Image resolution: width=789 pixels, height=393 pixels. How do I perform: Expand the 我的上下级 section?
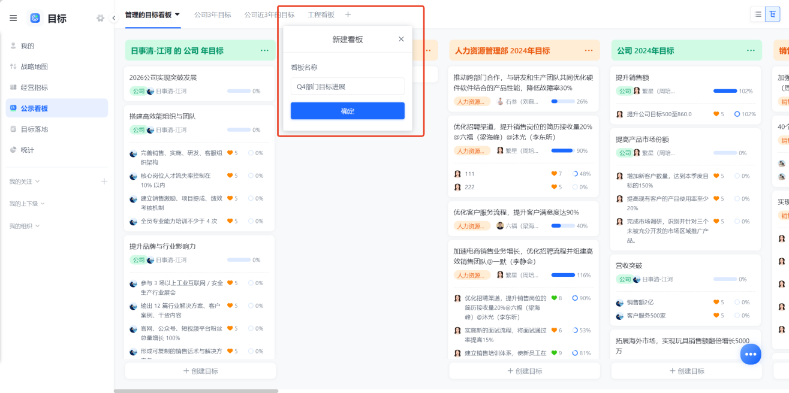[x=27, y=204]
